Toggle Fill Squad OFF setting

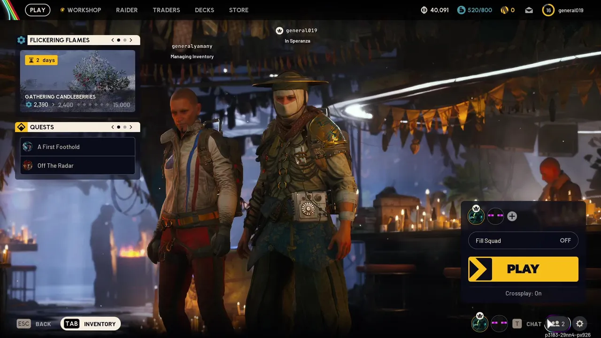523,240
